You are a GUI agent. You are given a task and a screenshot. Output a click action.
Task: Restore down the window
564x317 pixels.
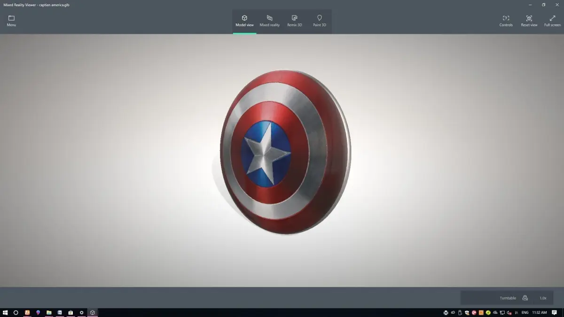coord(543,5)
